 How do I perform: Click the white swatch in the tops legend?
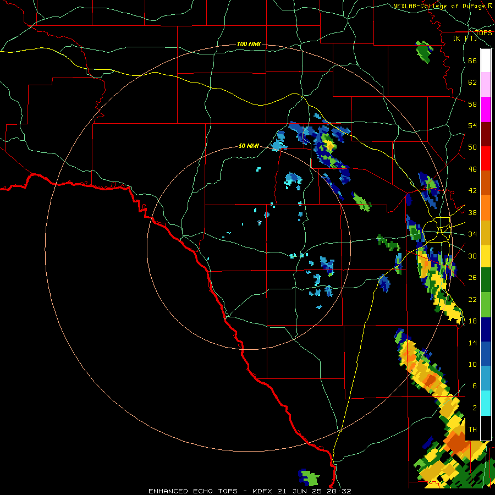click(486, 61)
